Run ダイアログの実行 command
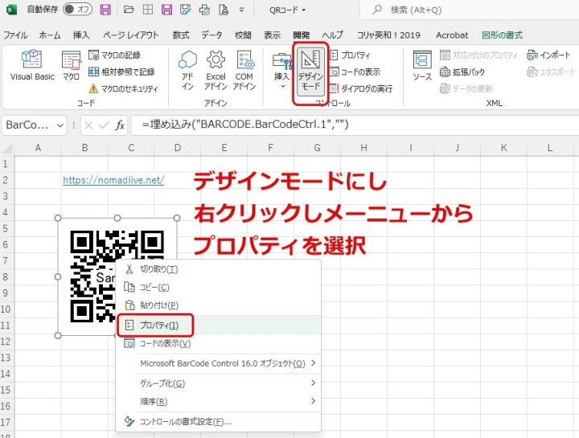The width and height of the screenshot is (579, 438). 361,89
